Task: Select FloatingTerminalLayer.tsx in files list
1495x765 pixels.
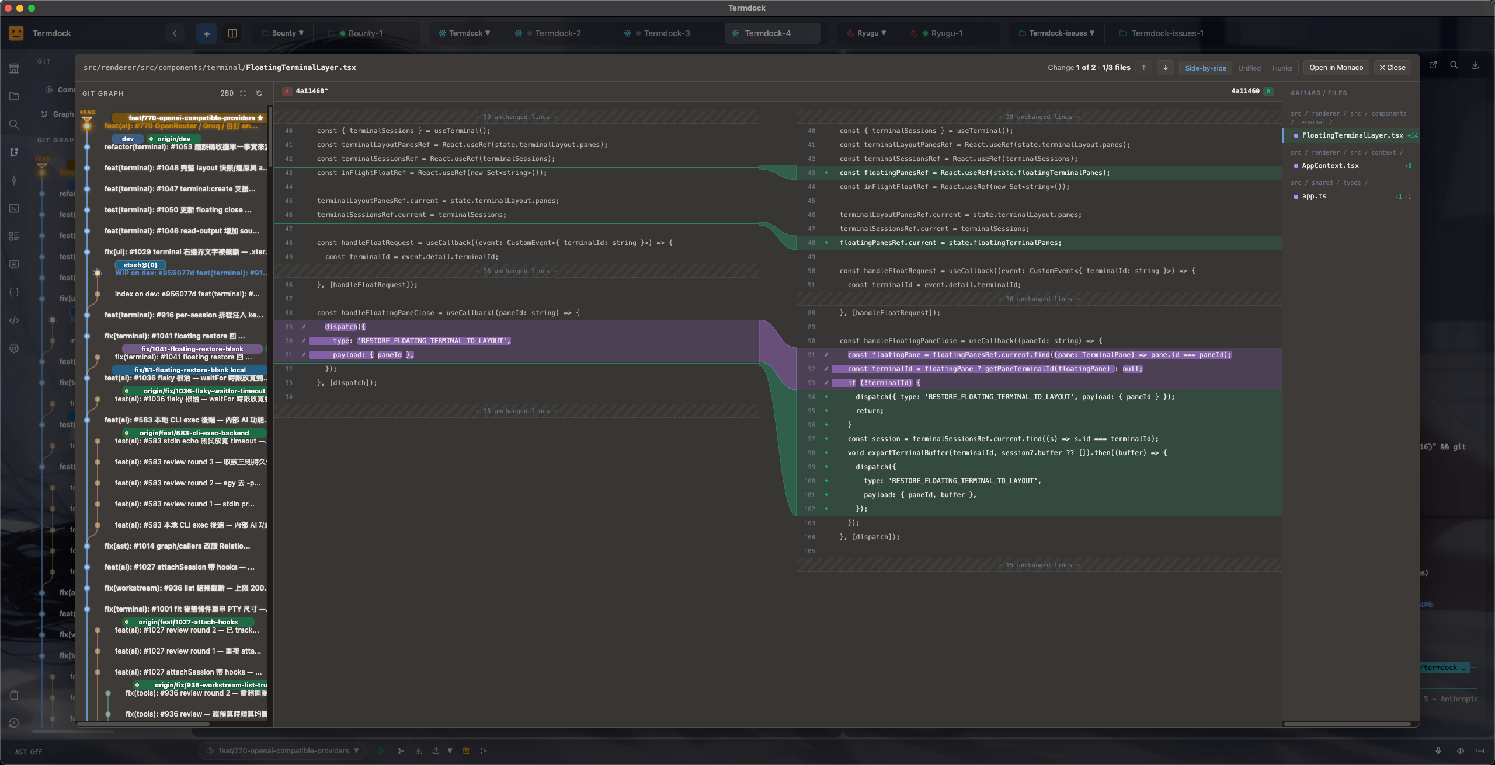Action: point(1351,135)
